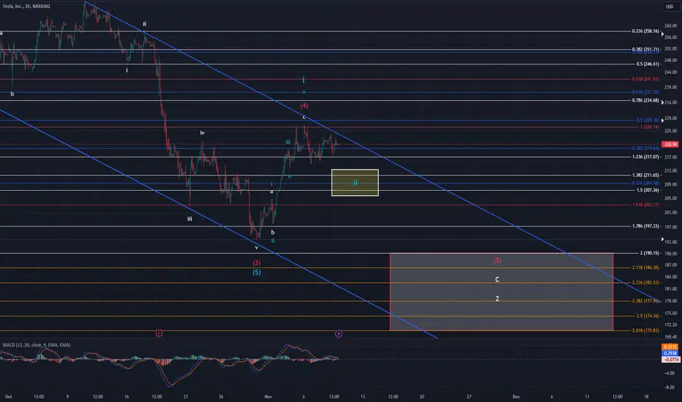Click the -8.00 MACD axis label
The width and height of the screenshot is (682, 402).
pos(670,387)
